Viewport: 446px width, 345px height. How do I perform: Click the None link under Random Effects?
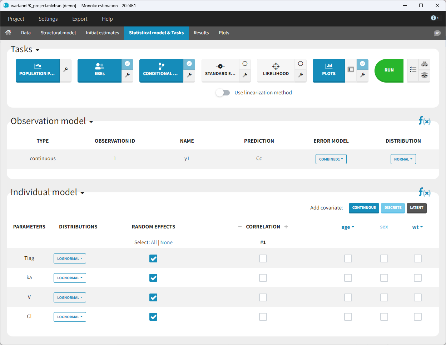[167, 242]
